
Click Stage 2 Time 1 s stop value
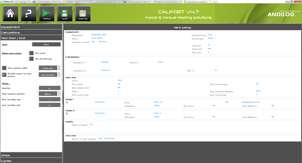coord(157,113)
